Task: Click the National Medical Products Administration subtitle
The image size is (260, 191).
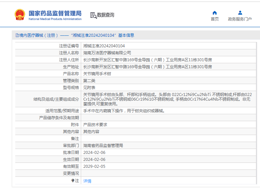Action: tap(55, 19)
